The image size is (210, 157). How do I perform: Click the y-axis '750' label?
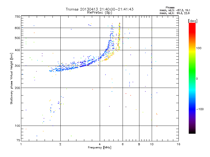tap(17, 16)
